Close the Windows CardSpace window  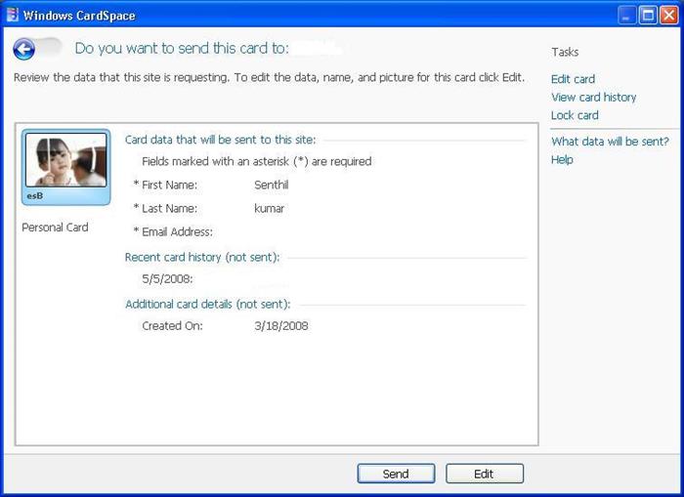point(668,16)
